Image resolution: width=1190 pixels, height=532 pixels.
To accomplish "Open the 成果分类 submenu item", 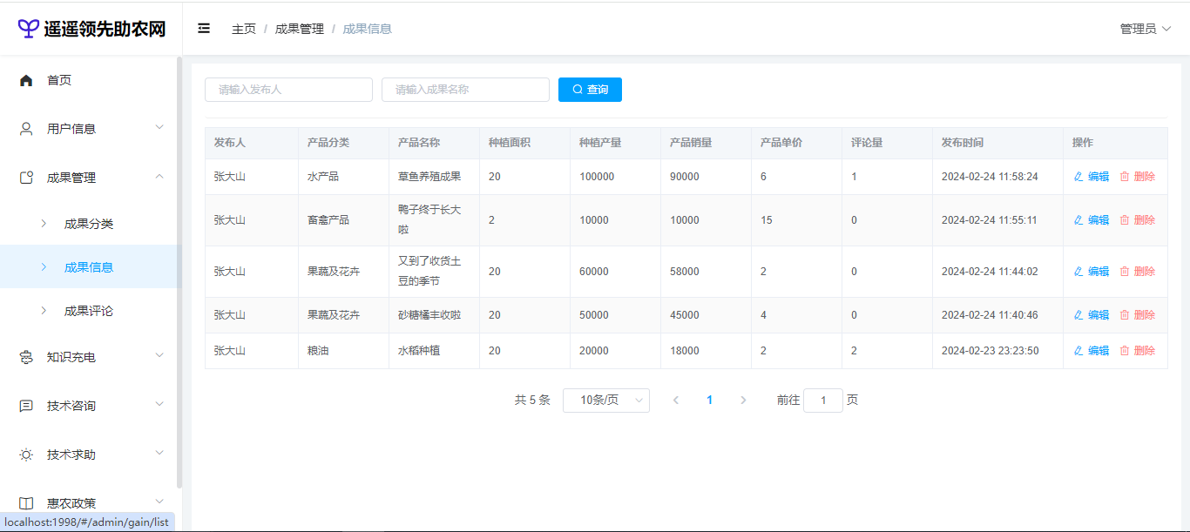I will tap(89, 224).
